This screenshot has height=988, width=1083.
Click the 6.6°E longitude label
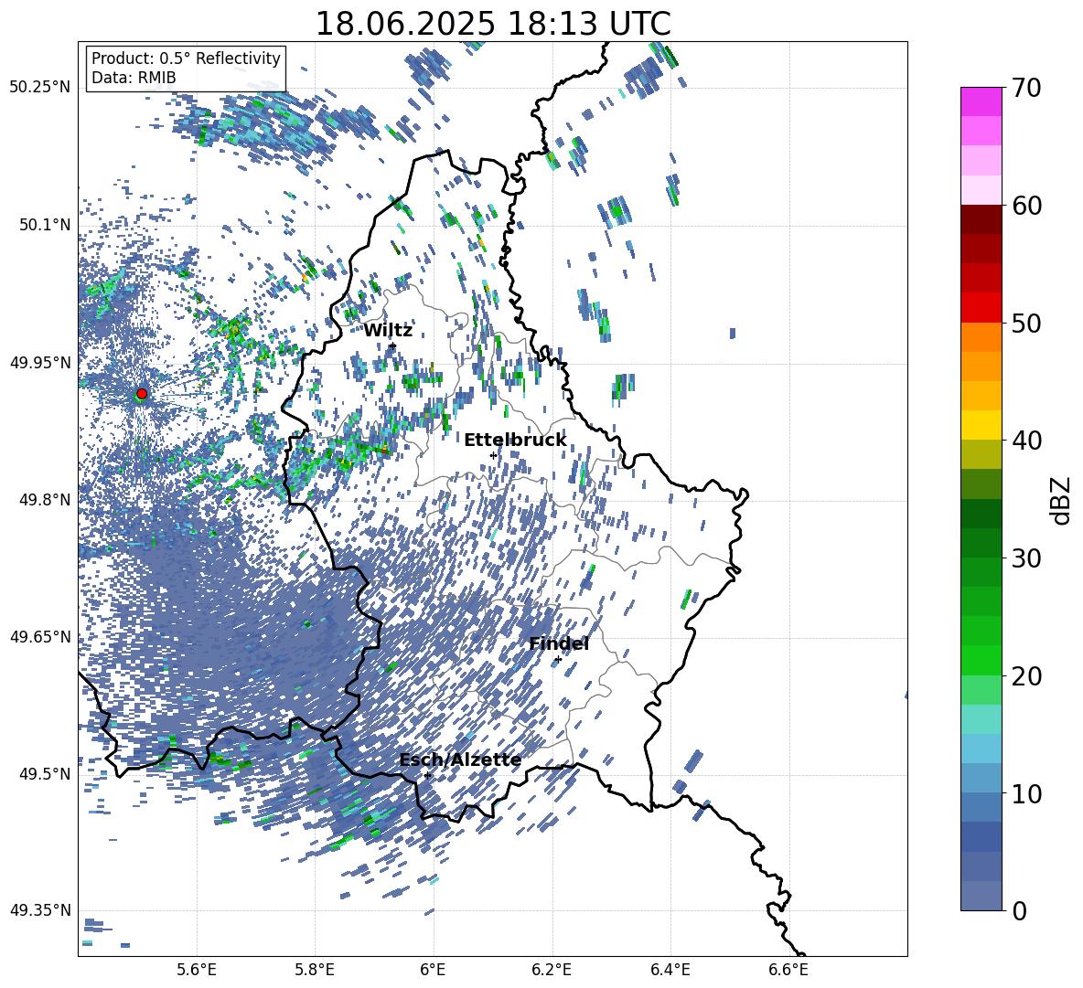[x=788, y=970]
